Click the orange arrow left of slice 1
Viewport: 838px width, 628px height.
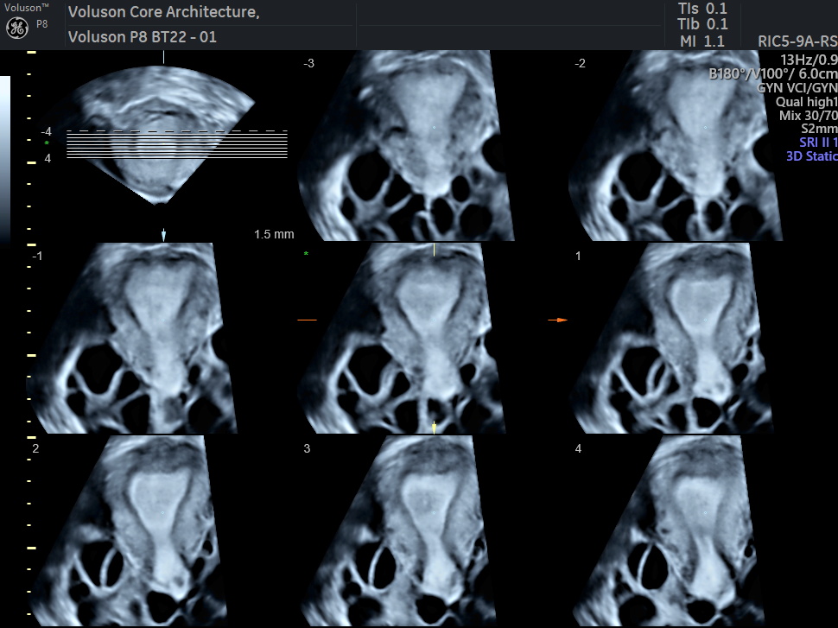557,320
